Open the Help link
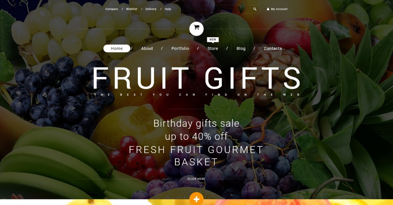This screenshot has height=205, width=393. tap(168, 9)
